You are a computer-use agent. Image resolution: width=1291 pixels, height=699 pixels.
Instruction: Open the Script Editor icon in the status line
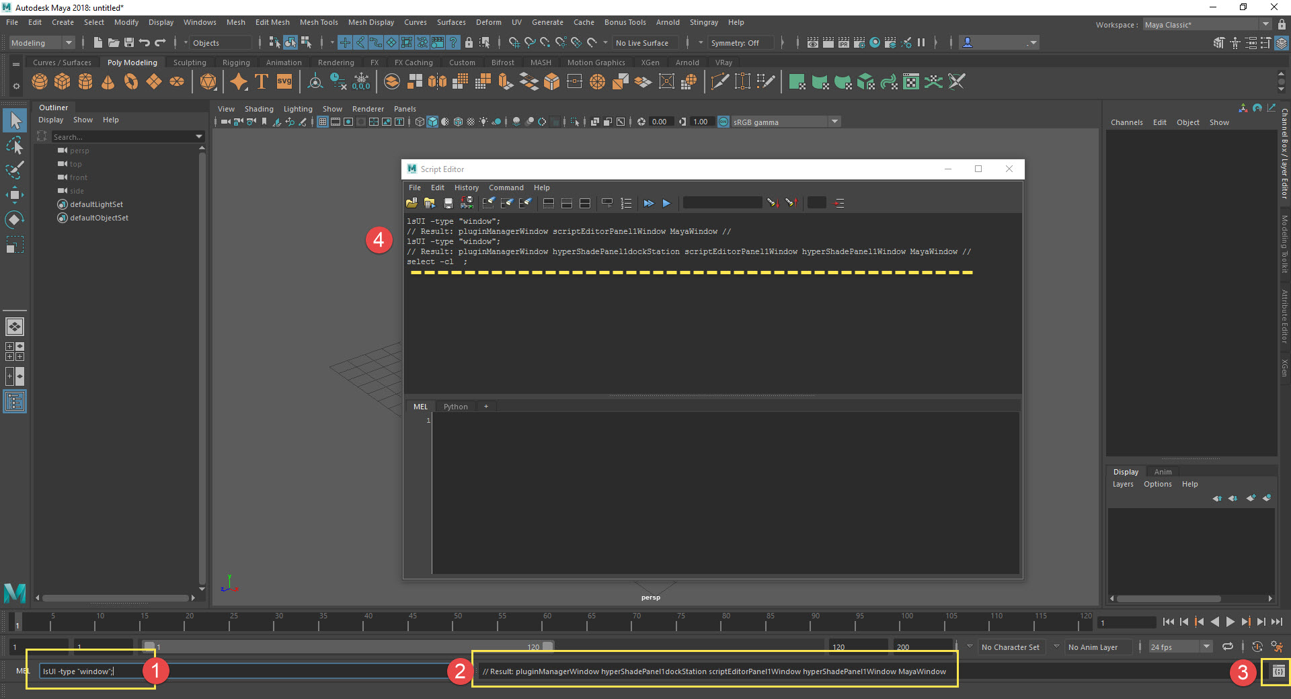[x=1277, y=670]
